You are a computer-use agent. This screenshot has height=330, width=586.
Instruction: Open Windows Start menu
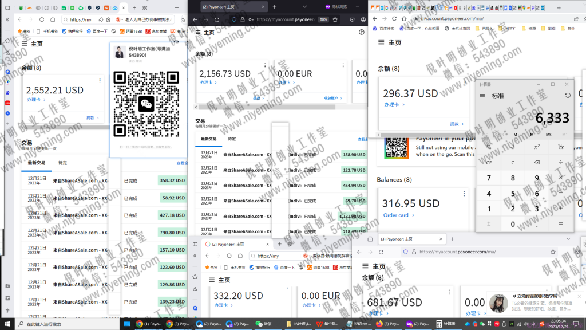pos(7,324)
